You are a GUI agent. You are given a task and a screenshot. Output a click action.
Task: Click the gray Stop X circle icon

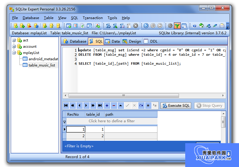click(136, 26)
